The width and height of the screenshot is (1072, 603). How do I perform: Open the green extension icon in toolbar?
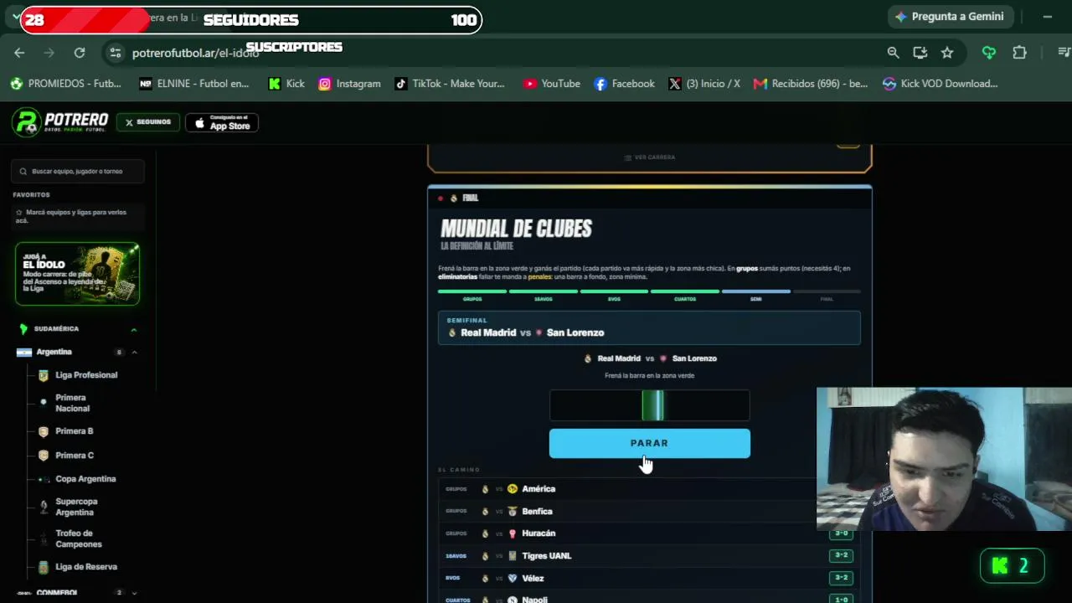(x=989, y=53)
